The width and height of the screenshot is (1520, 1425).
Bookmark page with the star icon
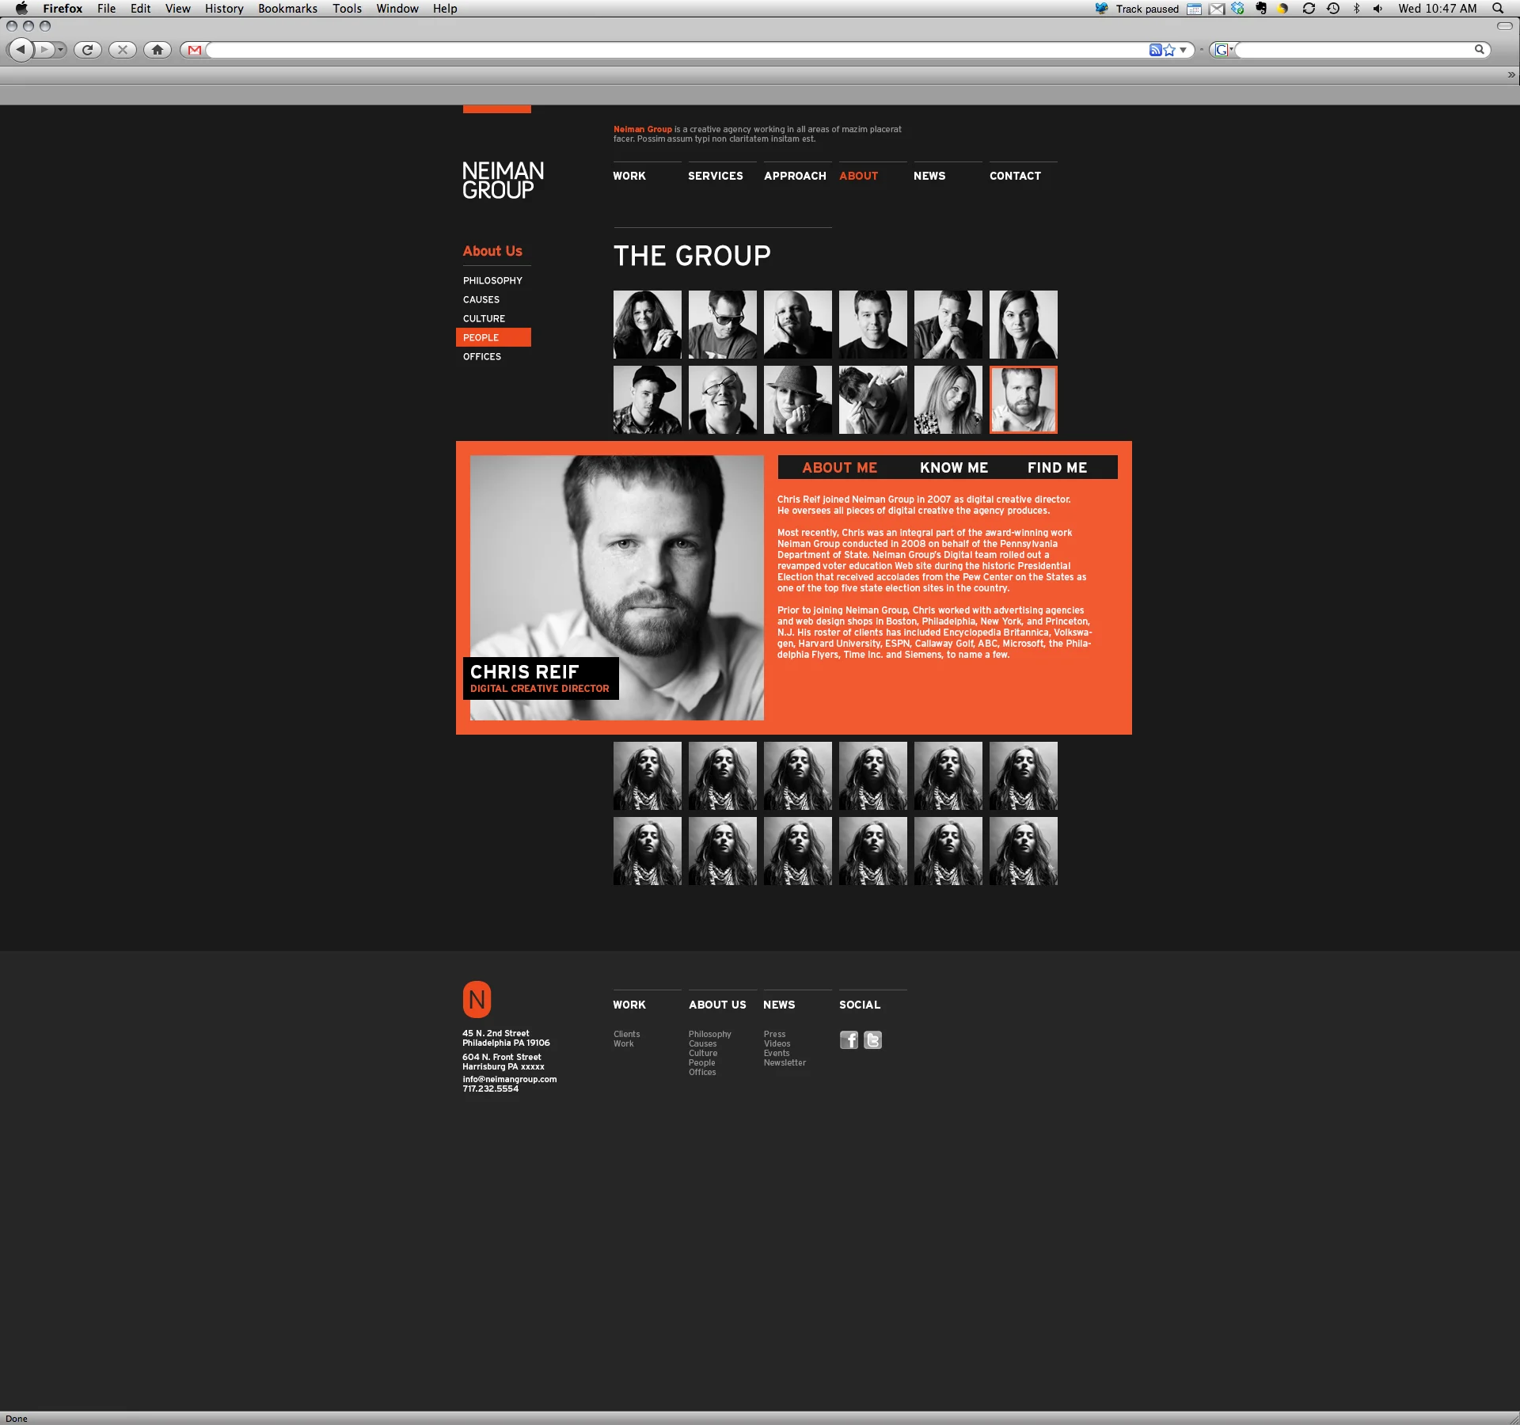(1169, 50)
